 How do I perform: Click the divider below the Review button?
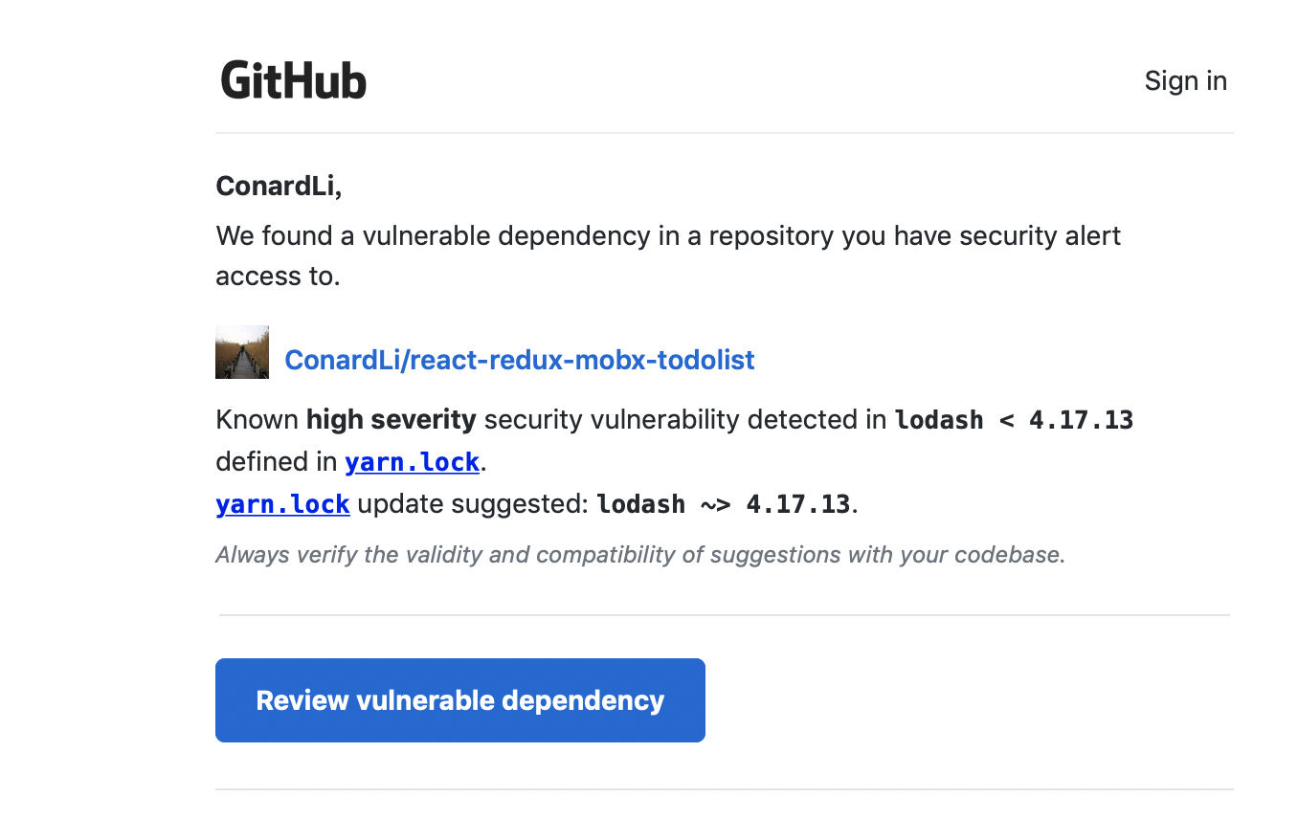click(x=724, y=789)
